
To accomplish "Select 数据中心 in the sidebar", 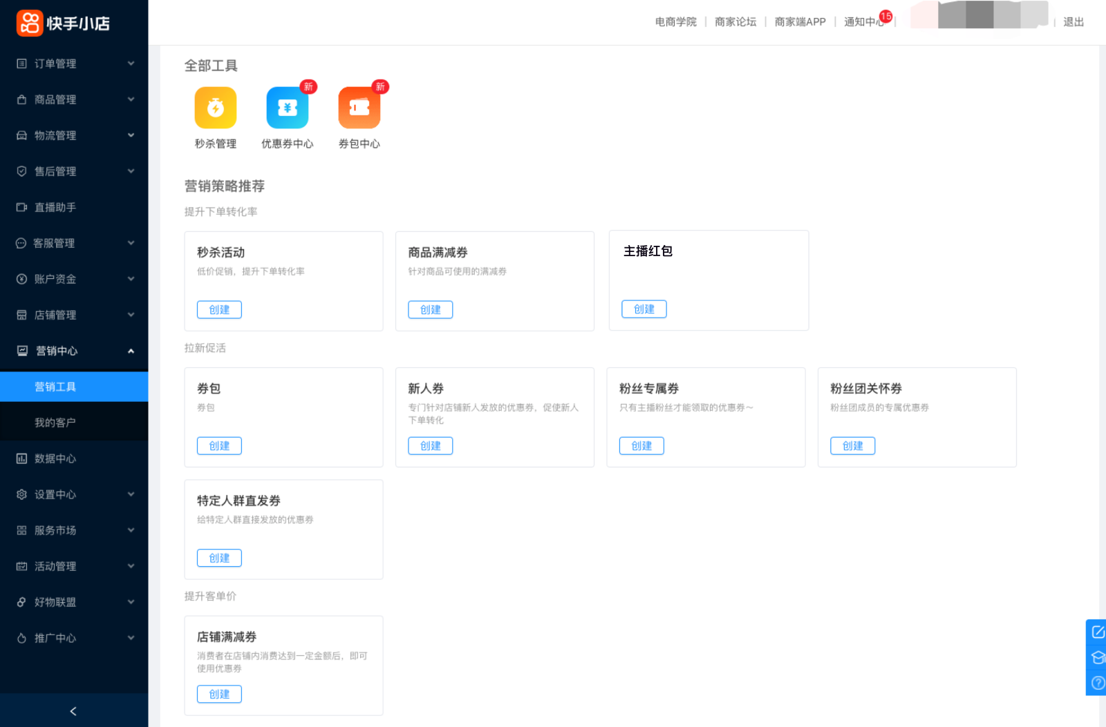I will tap(55, 458).
